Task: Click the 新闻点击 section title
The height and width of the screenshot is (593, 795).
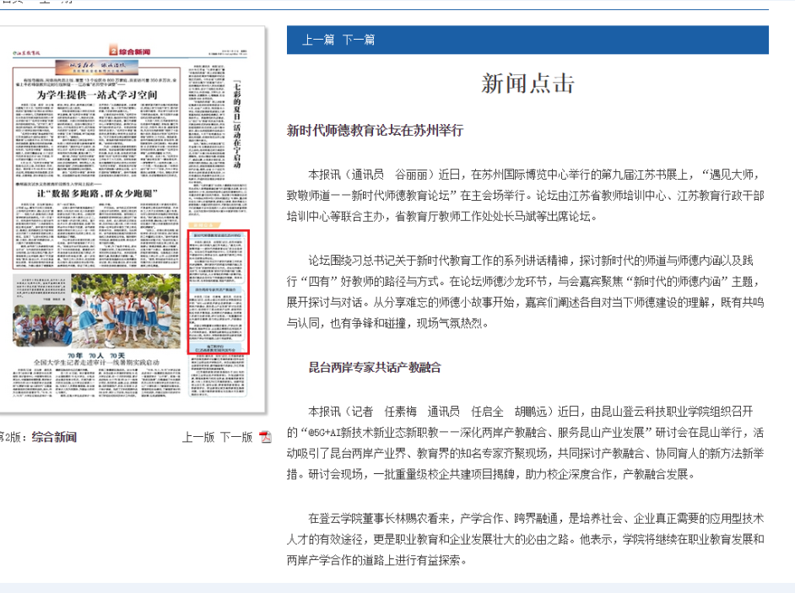Action: point(527,83)
